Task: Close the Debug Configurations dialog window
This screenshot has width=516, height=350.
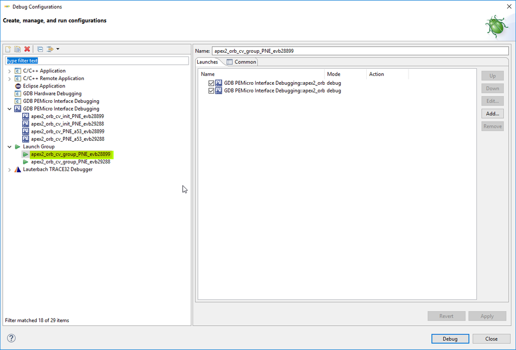Action: point(509,6)
